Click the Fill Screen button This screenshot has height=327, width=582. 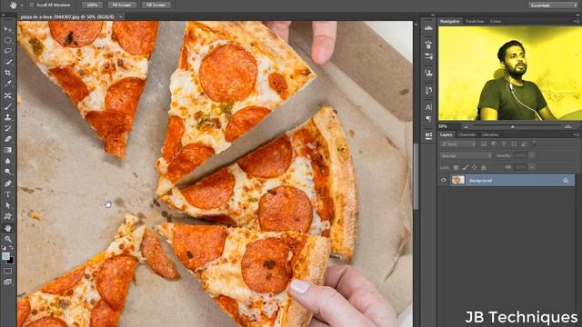(x=156, y=5)
